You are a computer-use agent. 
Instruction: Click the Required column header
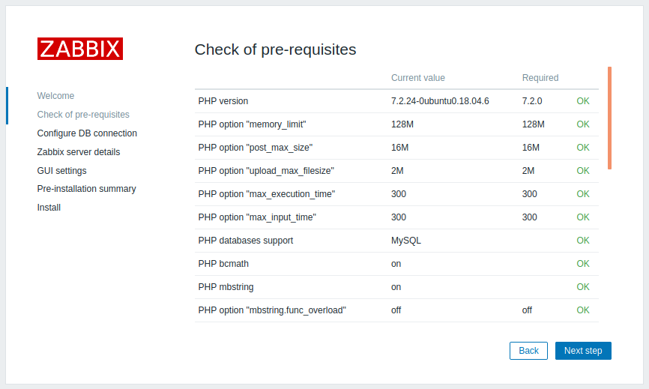540,78
